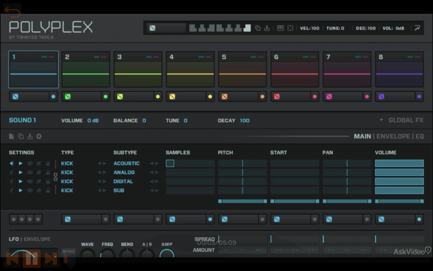The image size is (433, 271).
Task: Open the sound settings gear icon
Action: coord(38,136)
